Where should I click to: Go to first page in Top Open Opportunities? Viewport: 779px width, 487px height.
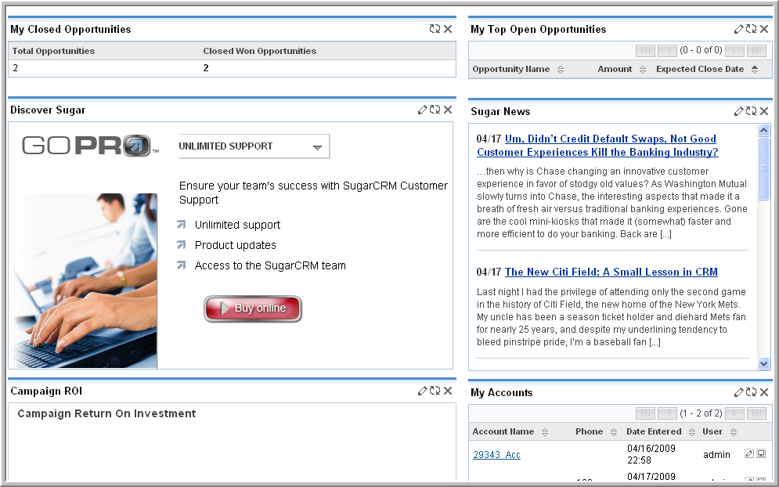645,50
